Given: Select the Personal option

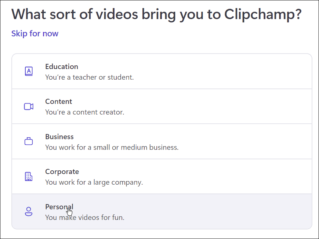Looking at the screenshot, I should (x=162, y=211).
